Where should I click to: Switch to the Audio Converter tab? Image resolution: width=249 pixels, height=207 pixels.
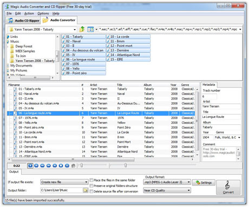point(59,20)
